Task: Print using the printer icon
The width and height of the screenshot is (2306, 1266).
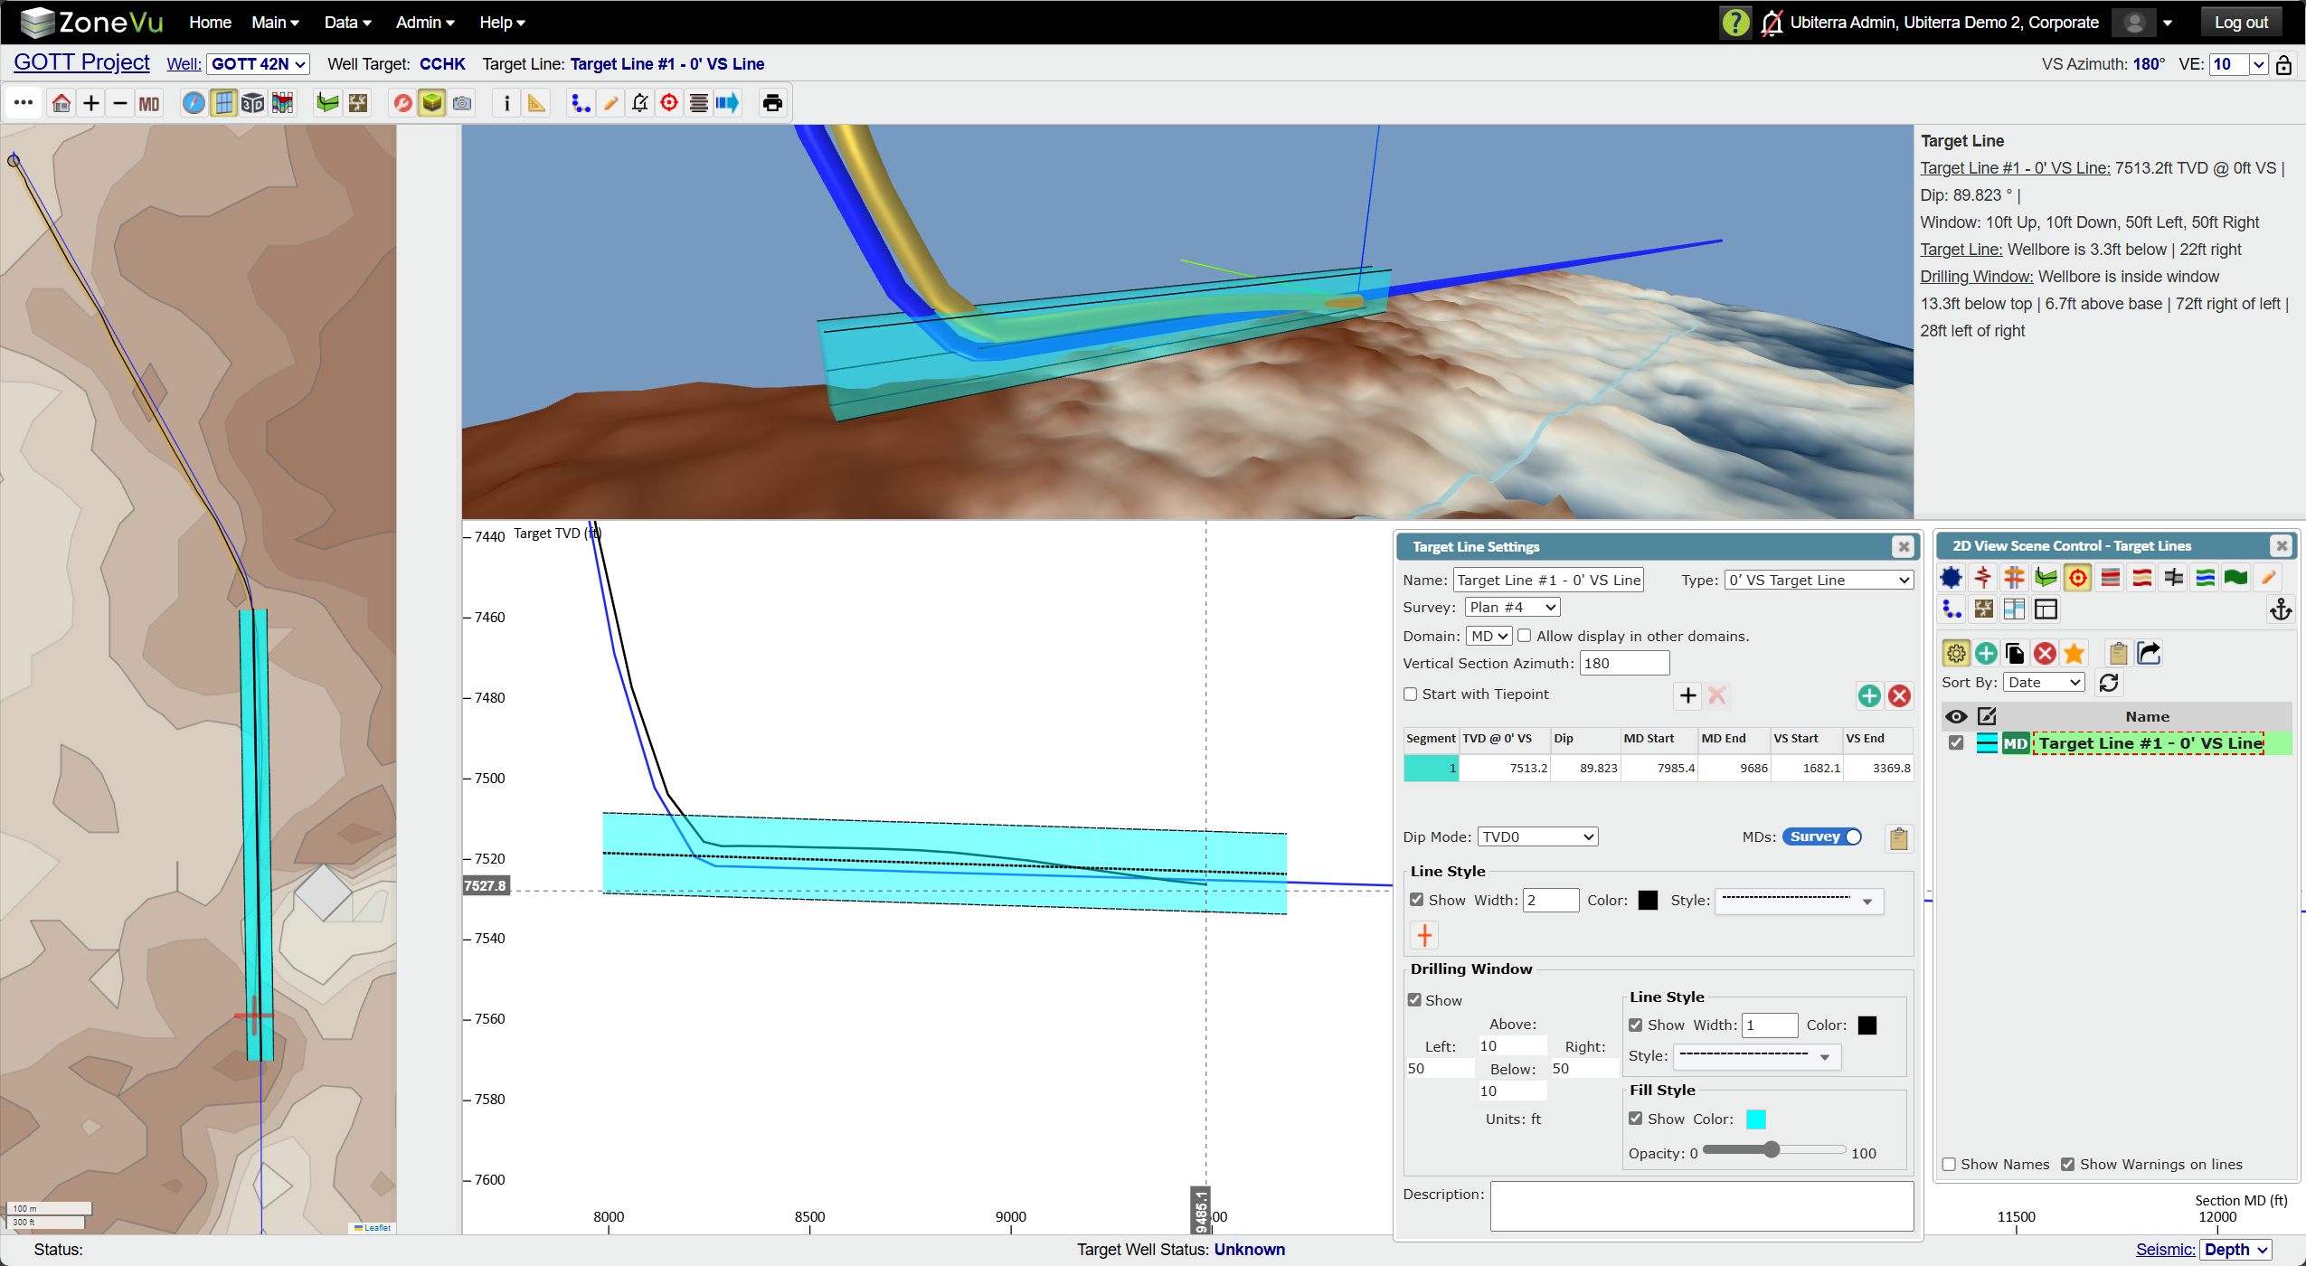Action: (x=772, y=103)
